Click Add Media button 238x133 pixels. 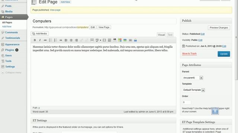(x=40, y=34)
